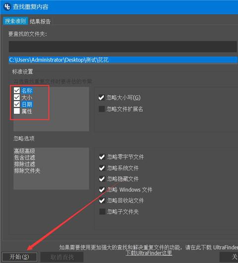Enable 忽略子文件夹 checkbox
Viewport: 238px width, 263px height.
pos(102,212)
